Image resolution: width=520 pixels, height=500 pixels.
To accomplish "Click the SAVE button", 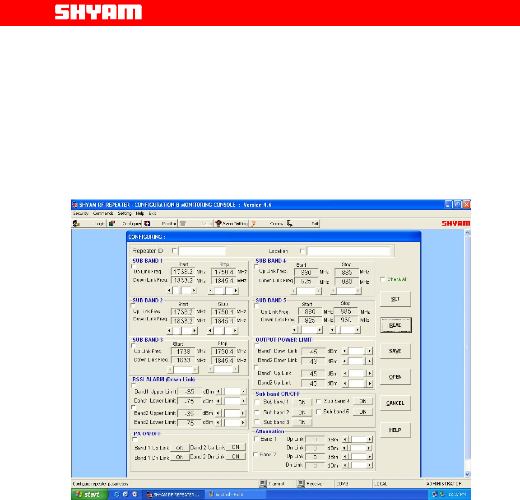I will [395, 351].
